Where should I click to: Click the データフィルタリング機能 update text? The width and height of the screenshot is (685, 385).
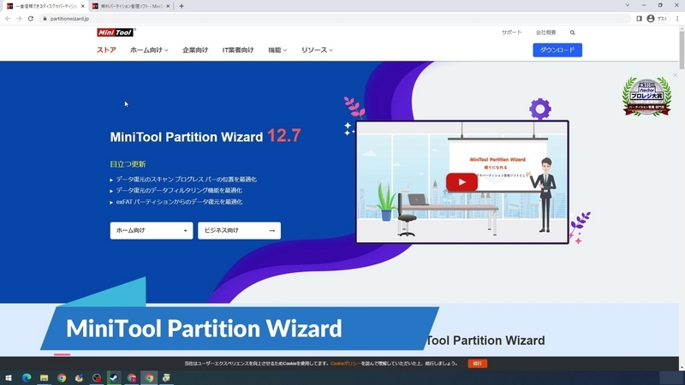point(179,191)
